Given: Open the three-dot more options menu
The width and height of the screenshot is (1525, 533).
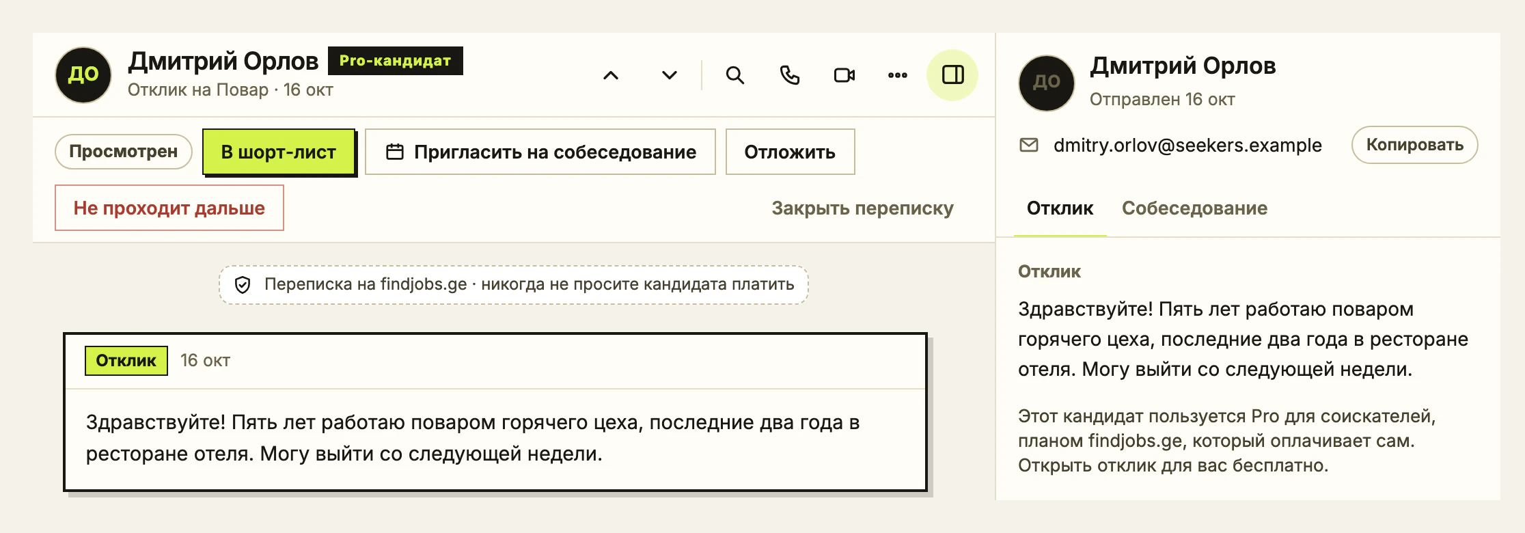Looking at the screenshot, I should 898,75.
